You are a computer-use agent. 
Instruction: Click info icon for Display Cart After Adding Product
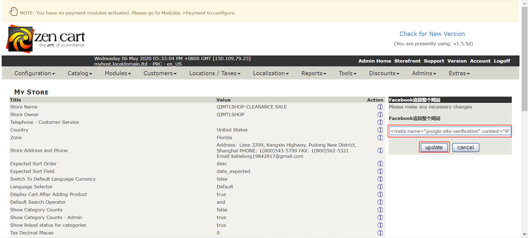coord(380,194)
